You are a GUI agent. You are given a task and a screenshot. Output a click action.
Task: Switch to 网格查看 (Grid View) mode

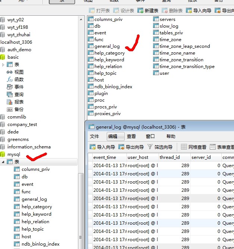(184, 147)
